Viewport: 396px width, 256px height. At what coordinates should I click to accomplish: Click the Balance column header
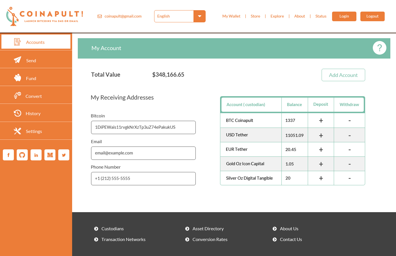(x=294, y=105)
